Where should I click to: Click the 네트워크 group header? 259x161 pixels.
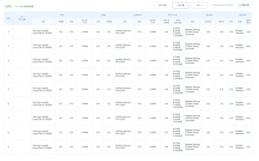click(209, 15)
